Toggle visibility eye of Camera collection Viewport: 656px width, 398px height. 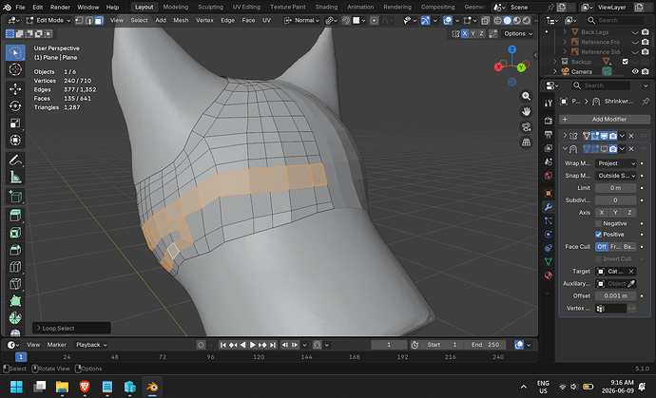tap(635, 71)
